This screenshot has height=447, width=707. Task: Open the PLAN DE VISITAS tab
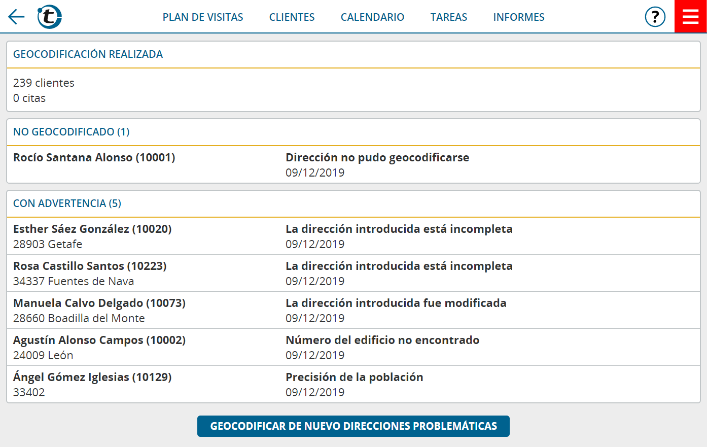203,17
